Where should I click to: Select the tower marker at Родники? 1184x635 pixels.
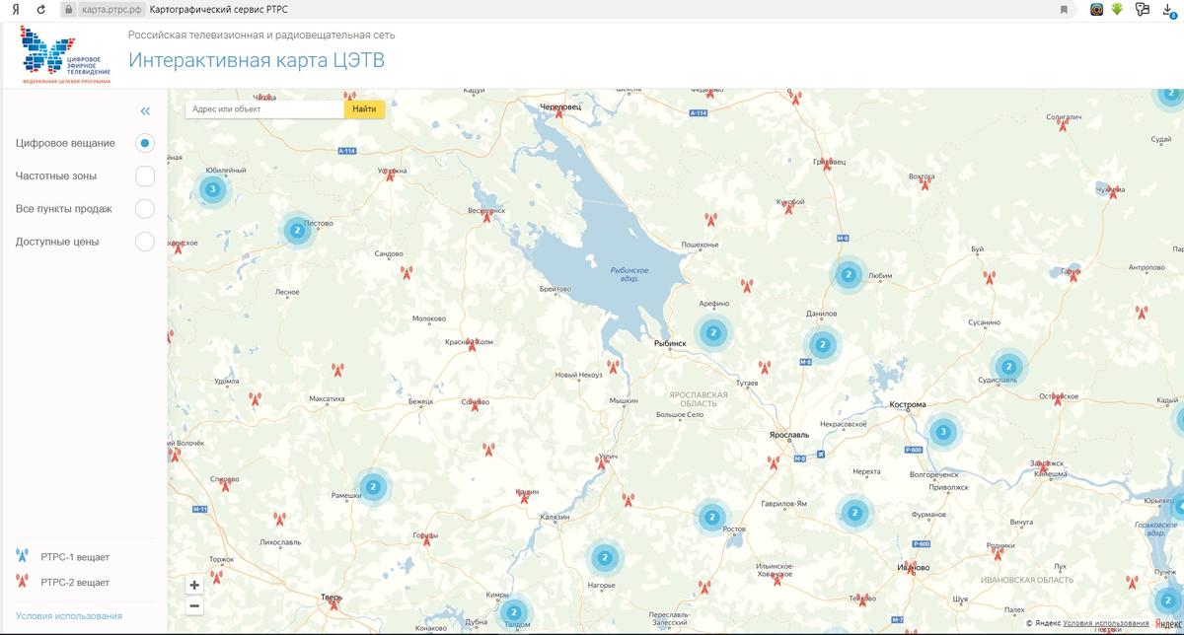point(996,552)
